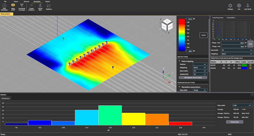The image size is (254, 136).
Task: Click the Start Simulation icon
Action: pyautogui.click(x=4, y=6)
